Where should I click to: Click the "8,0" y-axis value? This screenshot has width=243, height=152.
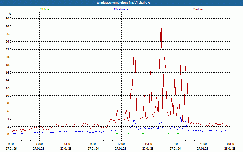(9, 103)
